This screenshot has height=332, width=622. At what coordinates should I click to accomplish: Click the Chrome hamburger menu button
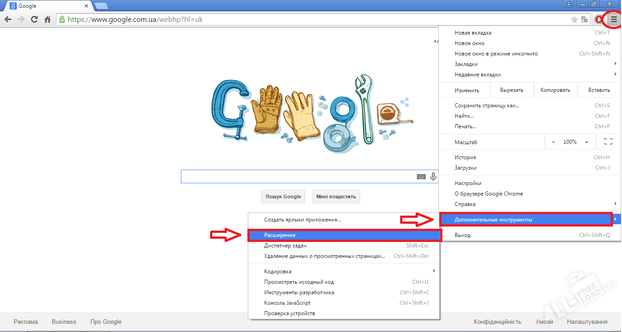[614, 20]
